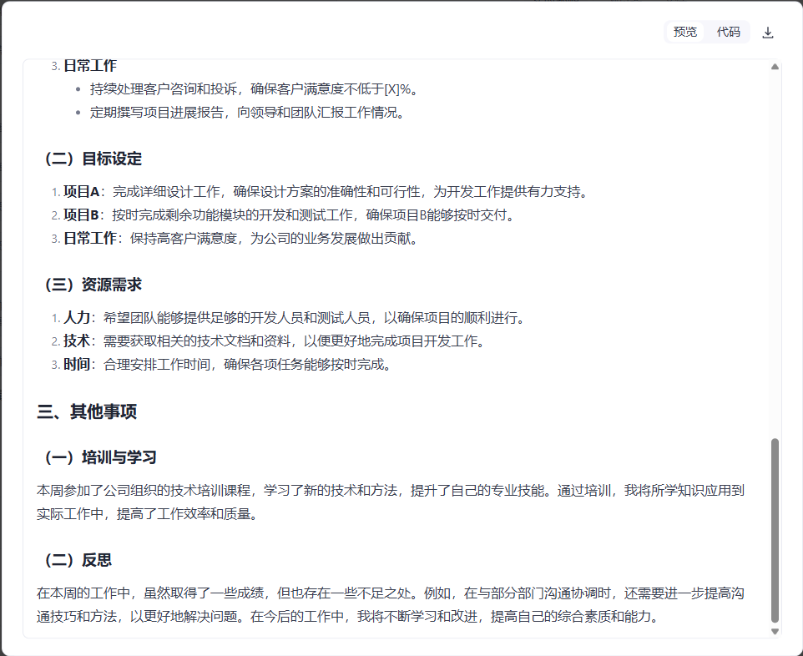
Task: Click the 三、其他事项 heading
Action: tap(87, 411)
